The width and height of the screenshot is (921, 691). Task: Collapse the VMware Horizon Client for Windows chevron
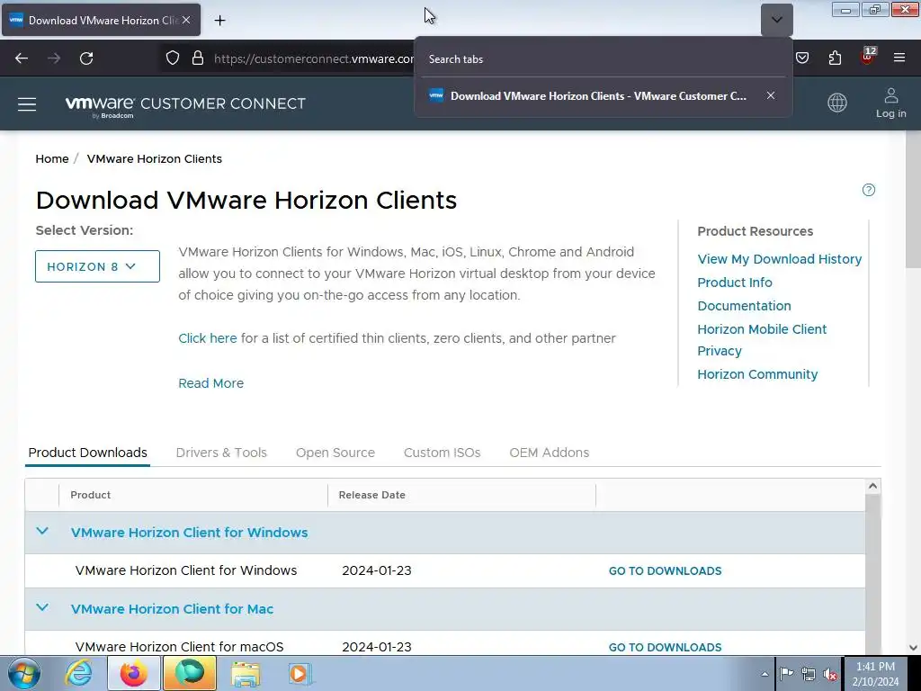(42, 531)
